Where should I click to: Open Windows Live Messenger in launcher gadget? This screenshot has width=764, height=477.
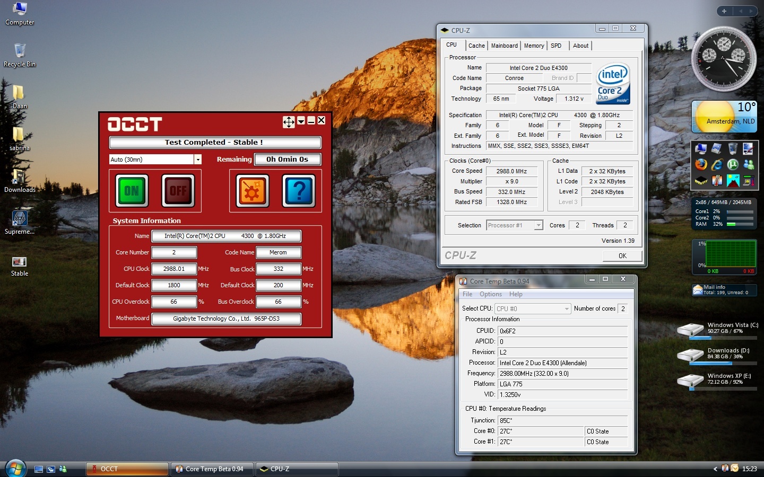pos(749,164)
